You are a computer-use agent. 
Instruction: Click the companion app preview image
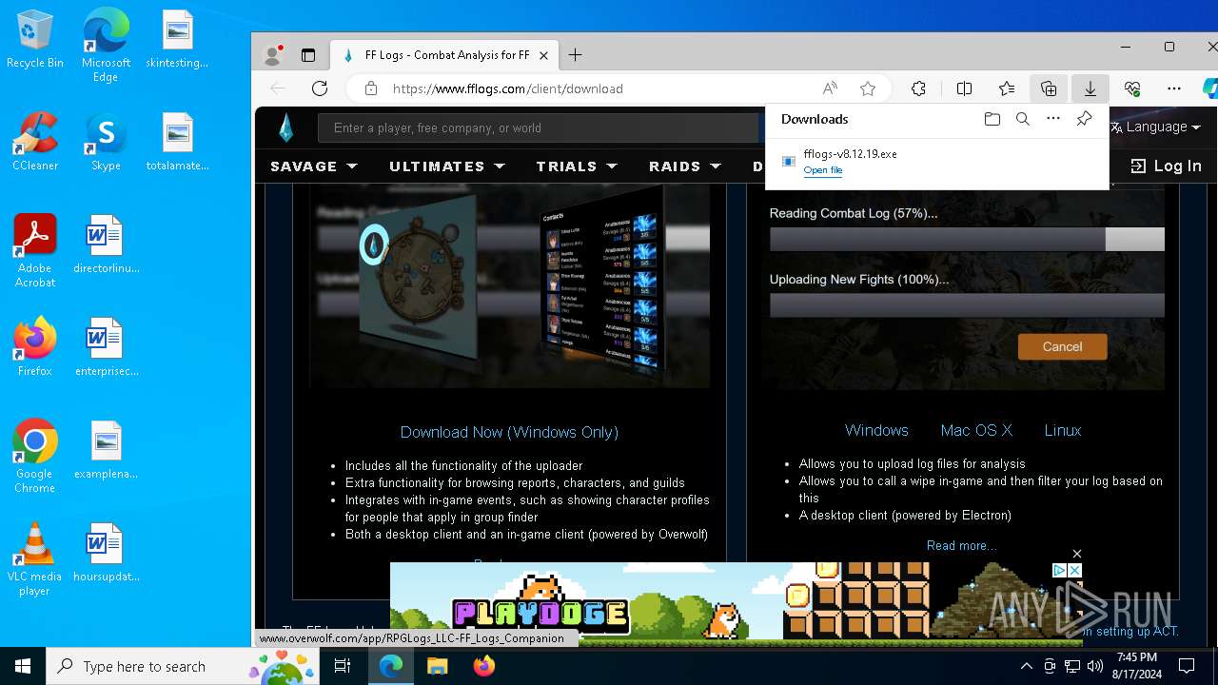tap(509, 285)
